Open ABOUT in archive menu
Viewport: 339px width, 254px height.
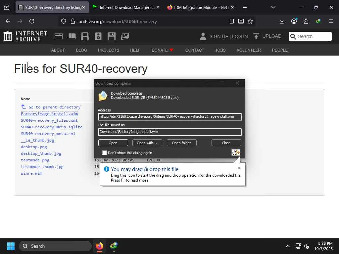(x=58, y=50)
